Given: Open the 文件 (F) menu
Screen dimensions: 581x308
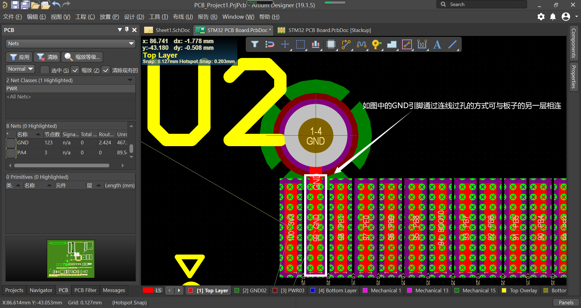Looking at the screenshot, I should coord(12,17).
